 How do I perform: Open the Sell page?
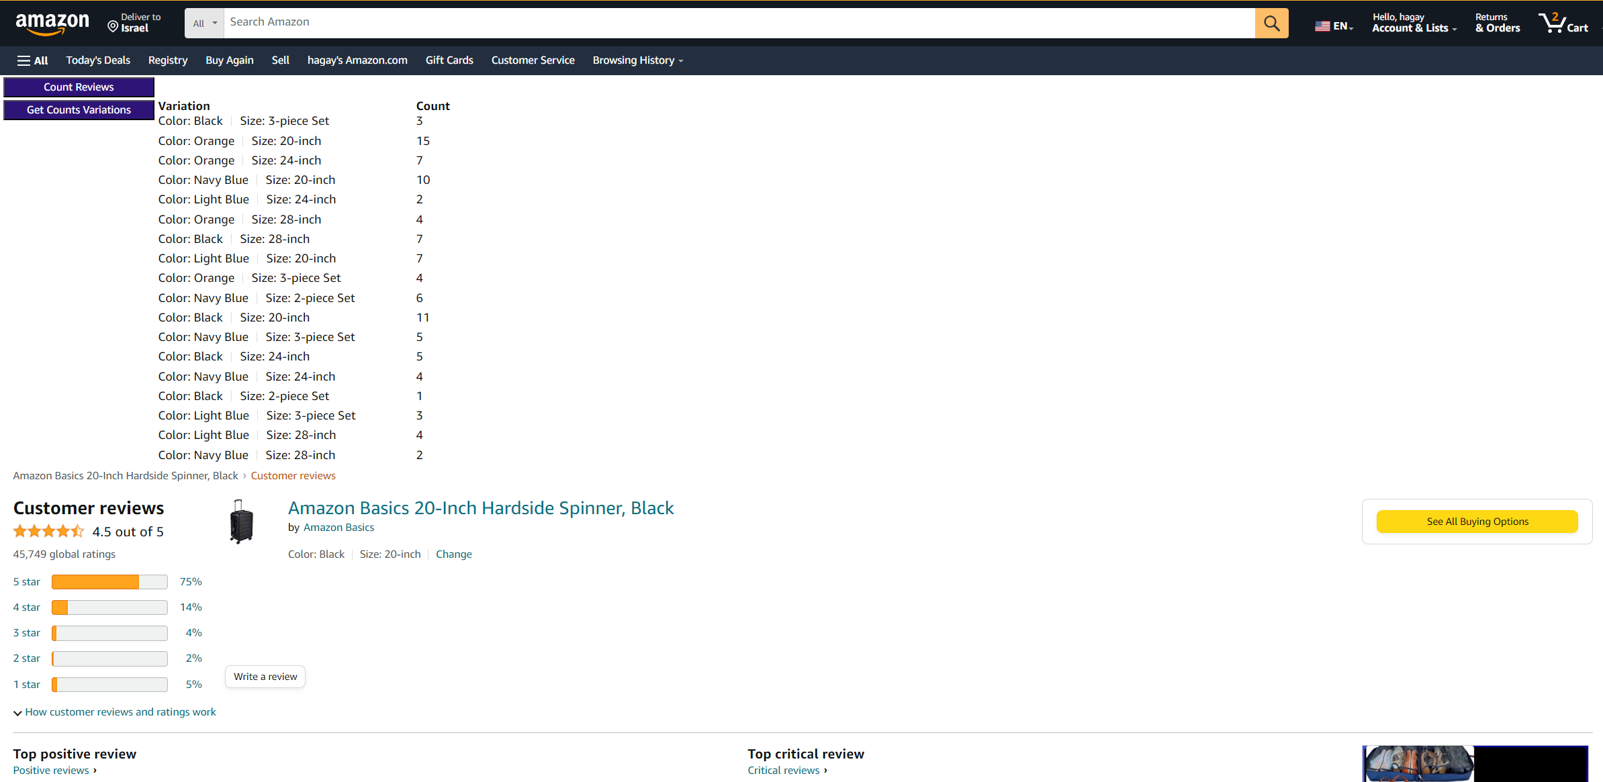[281, 60]
